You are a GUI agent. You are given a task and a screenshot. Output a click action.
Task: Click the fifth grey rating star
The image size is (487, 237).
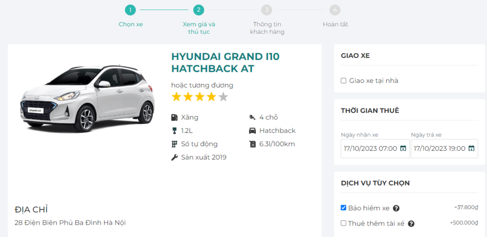tap(223, 97)
